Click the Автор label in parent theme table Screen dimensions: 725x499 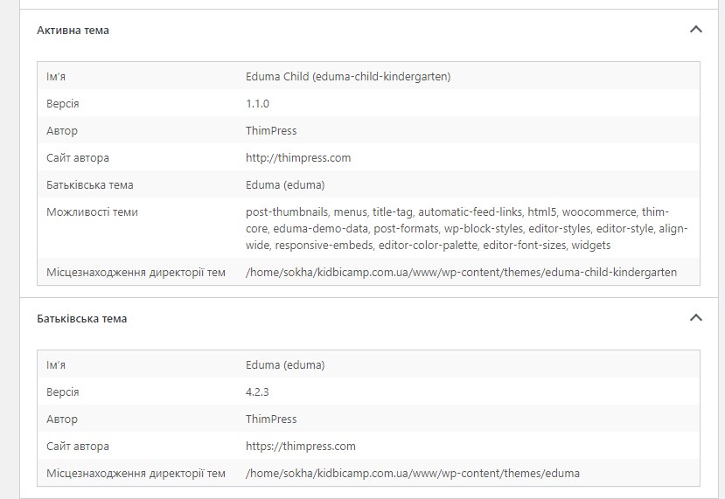tap(62, 419)
